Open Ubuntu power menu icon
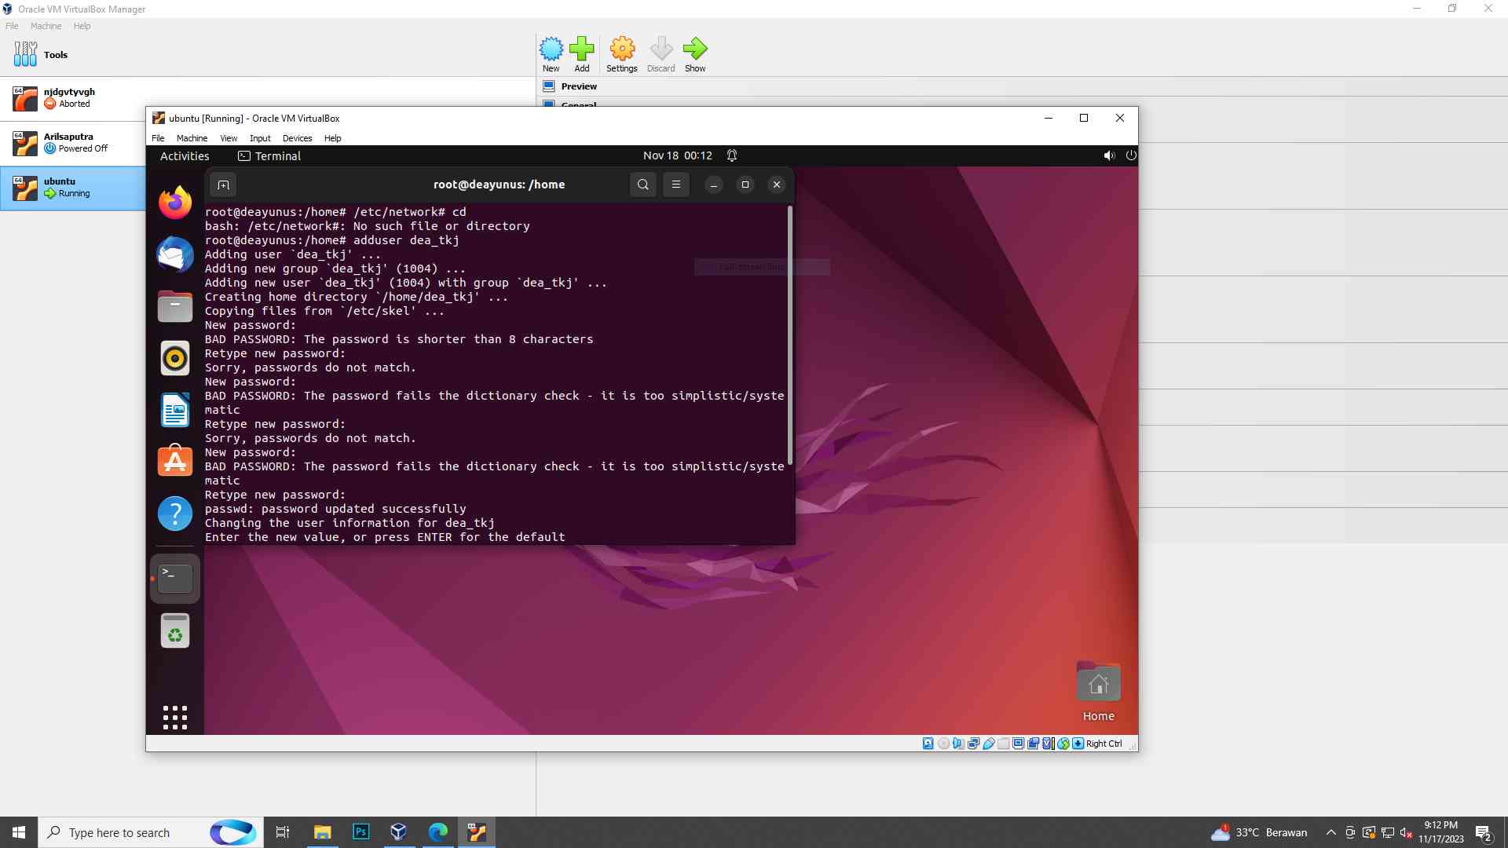 pos(1131,155)
